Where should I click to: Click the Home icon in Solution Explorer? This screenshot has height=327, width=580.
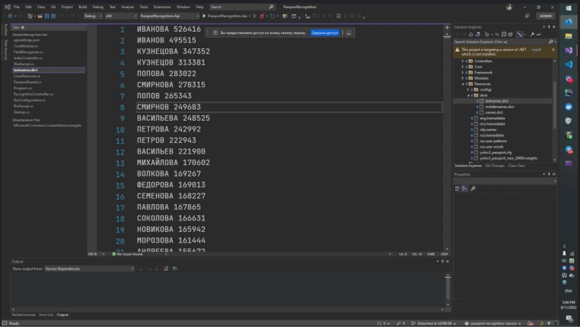(x=471, y=34)
